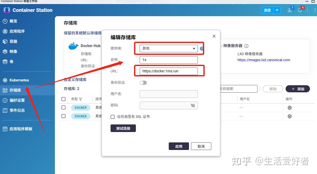Check 信任自签名 SSL 证书
Image resolution: width=317 pixels, height=174 pixels.
[x=113, y=117]
